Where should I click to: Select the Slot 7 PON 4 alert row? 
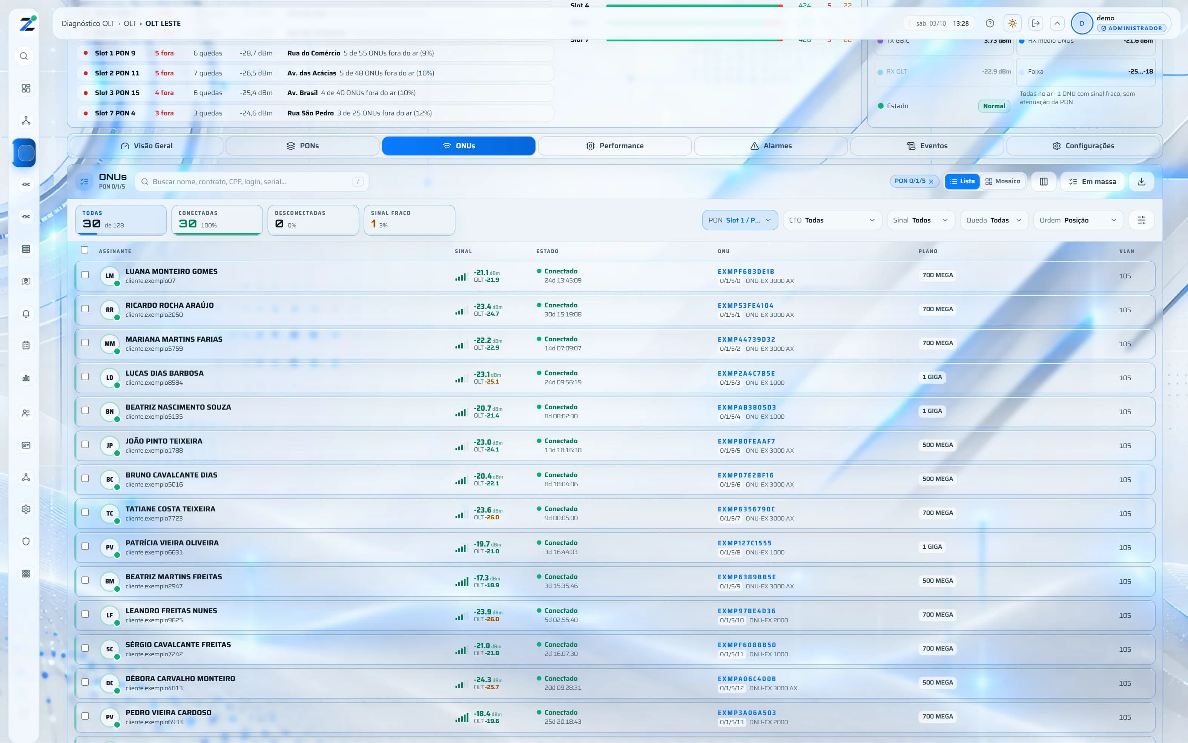tap(315, 113)
